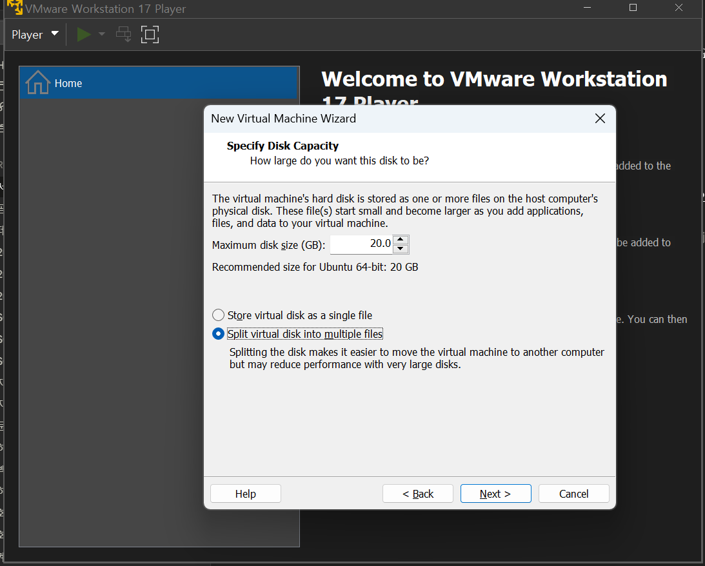705x566 pixels.
Task: Cancel the wizard
Action: pos(573,494)
